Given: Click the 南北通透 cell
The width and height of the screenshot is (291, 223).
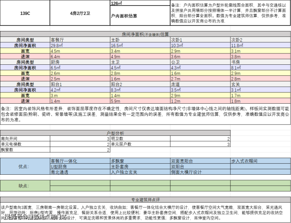Looking at the screenshot, I should [x=80, y=172].
